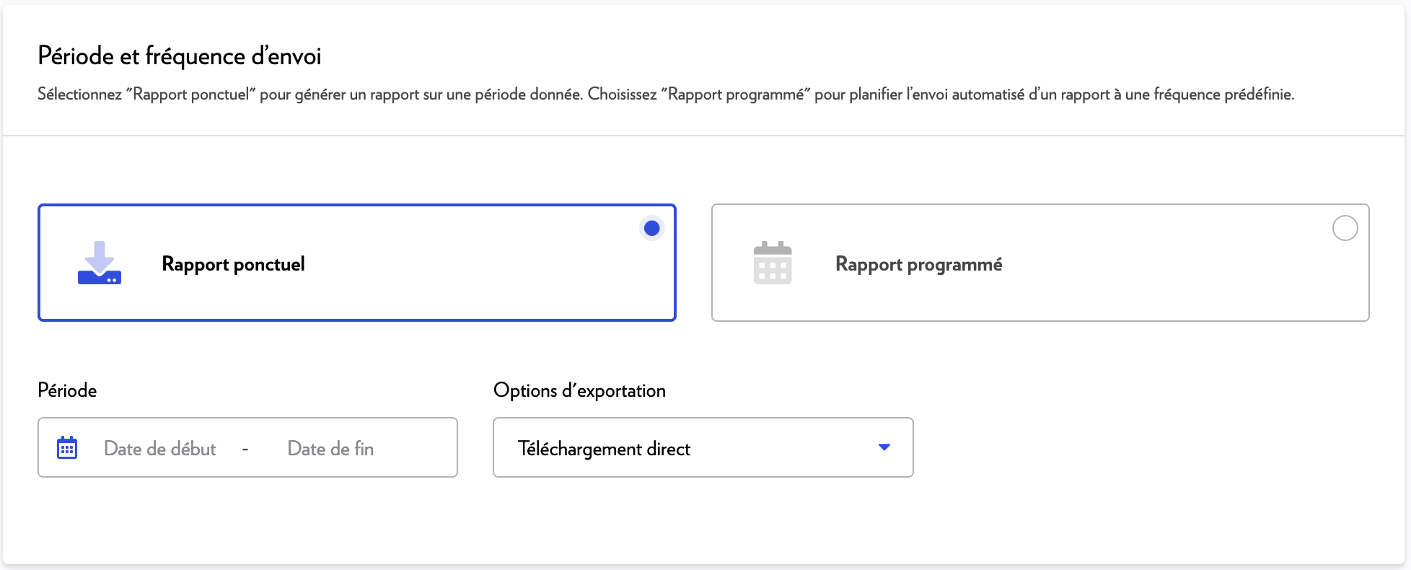Enable the Rapport programmé radio button
1411x570 pixels.
[x=1345, y=229]
